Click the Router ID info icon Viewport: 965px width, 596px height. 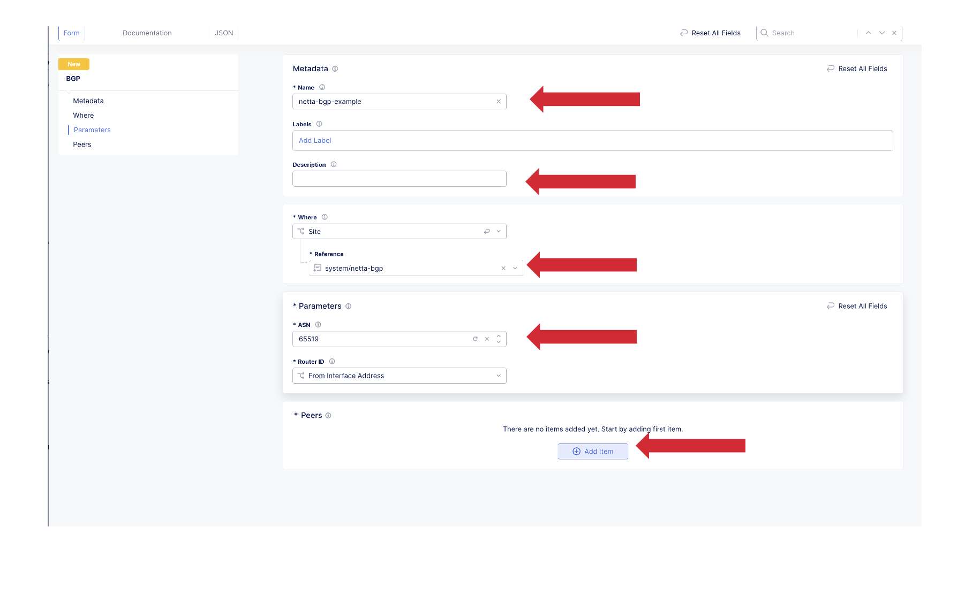[332, 362]
